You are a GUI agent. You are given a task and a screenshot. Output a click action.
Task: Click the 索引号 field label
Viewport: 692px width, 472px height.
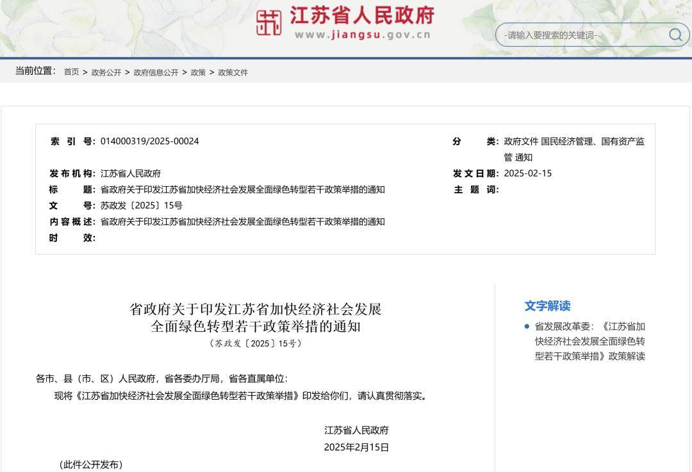tap(72, 141)
